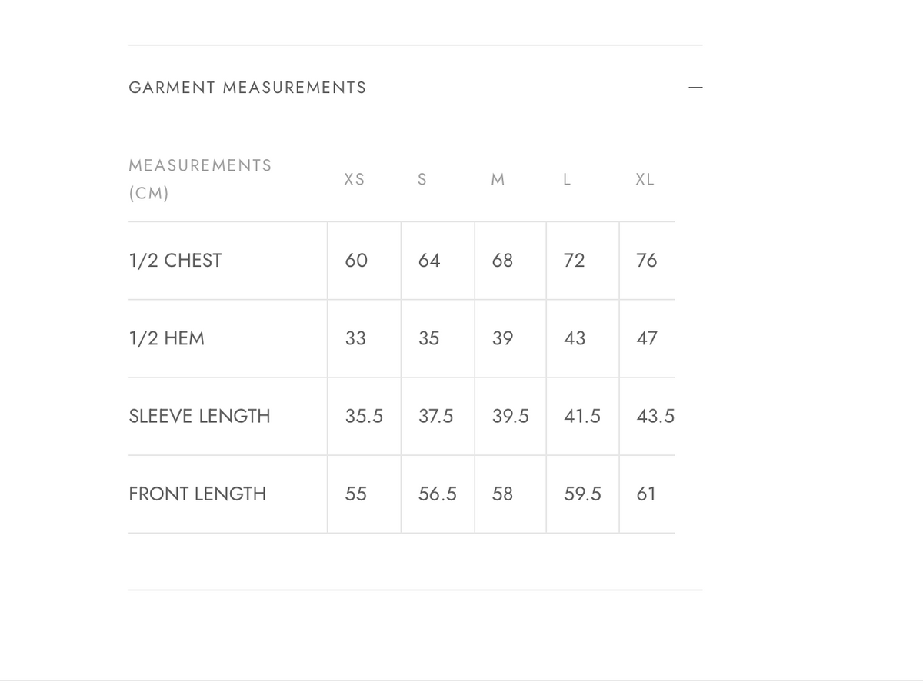Viewport: 923px width, 695px height.
Task: Click the L size column header
Action: (567, 180)
